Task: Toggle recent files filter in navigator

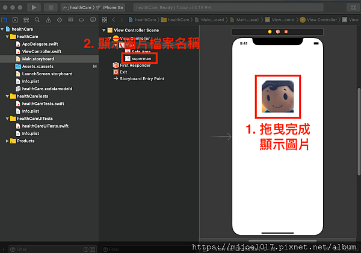Action: [86, 249]
